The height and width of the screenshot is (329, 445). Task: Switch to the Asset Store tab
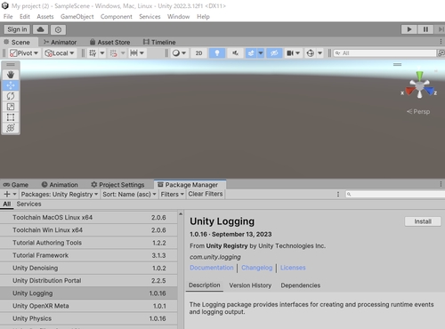[x=109, y=42]
